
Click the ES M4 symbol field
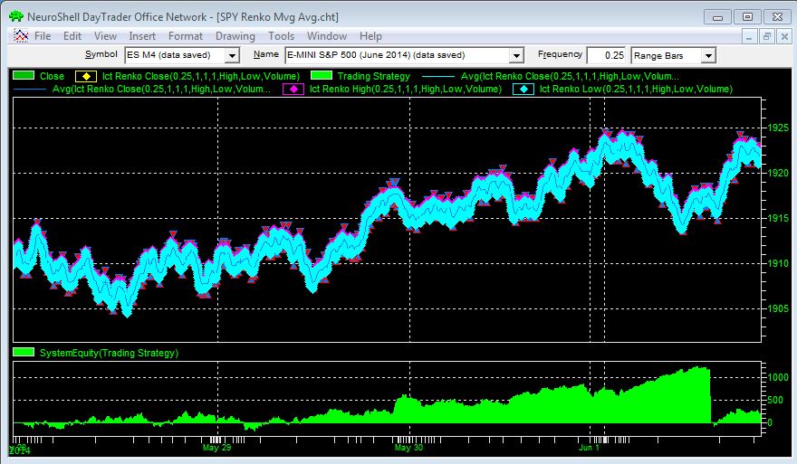(175, 55)
